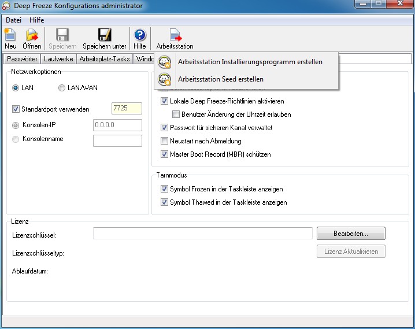Image resolution: width=415 pixels, height=329 pixels.
Task: Click the Lizenzschlüssel input field
Action: (x=203, y=233)
